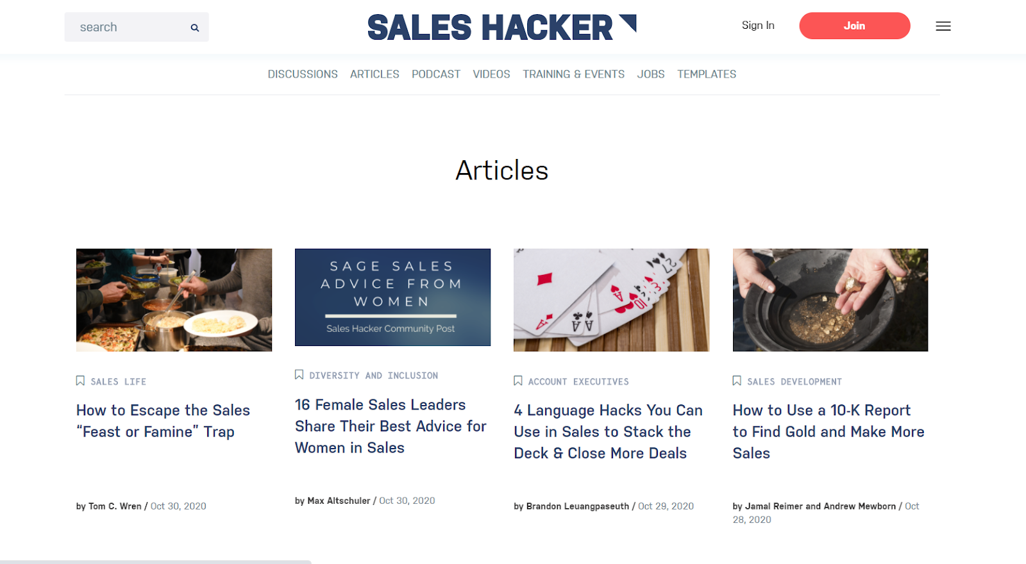Viewport: 1026px width, 564px height.
Task: Click author name Brandon Leuangpaseuth
Action: 578,506
